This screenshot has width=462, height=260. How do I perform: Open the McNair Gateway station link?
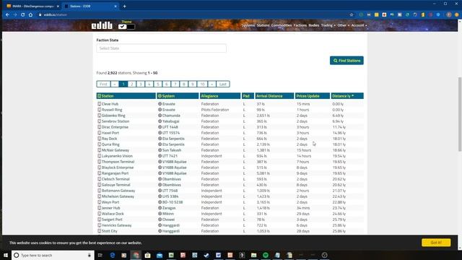click(x=115, y=150)
